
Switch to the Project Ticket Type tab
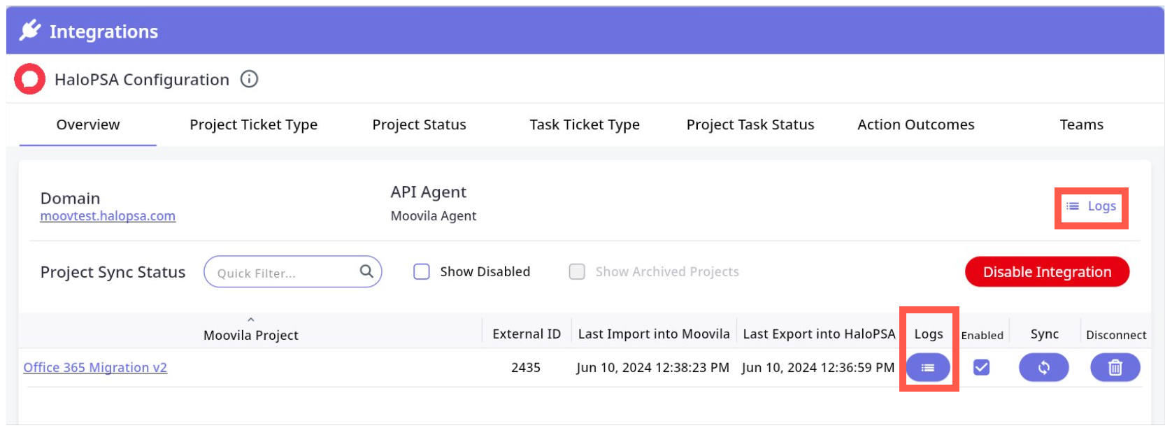[253, 124]
